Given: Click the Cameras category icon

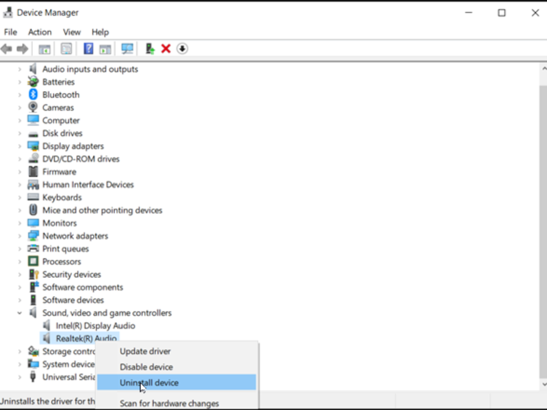Looking at the screenshot, I should tap(33, 108).
